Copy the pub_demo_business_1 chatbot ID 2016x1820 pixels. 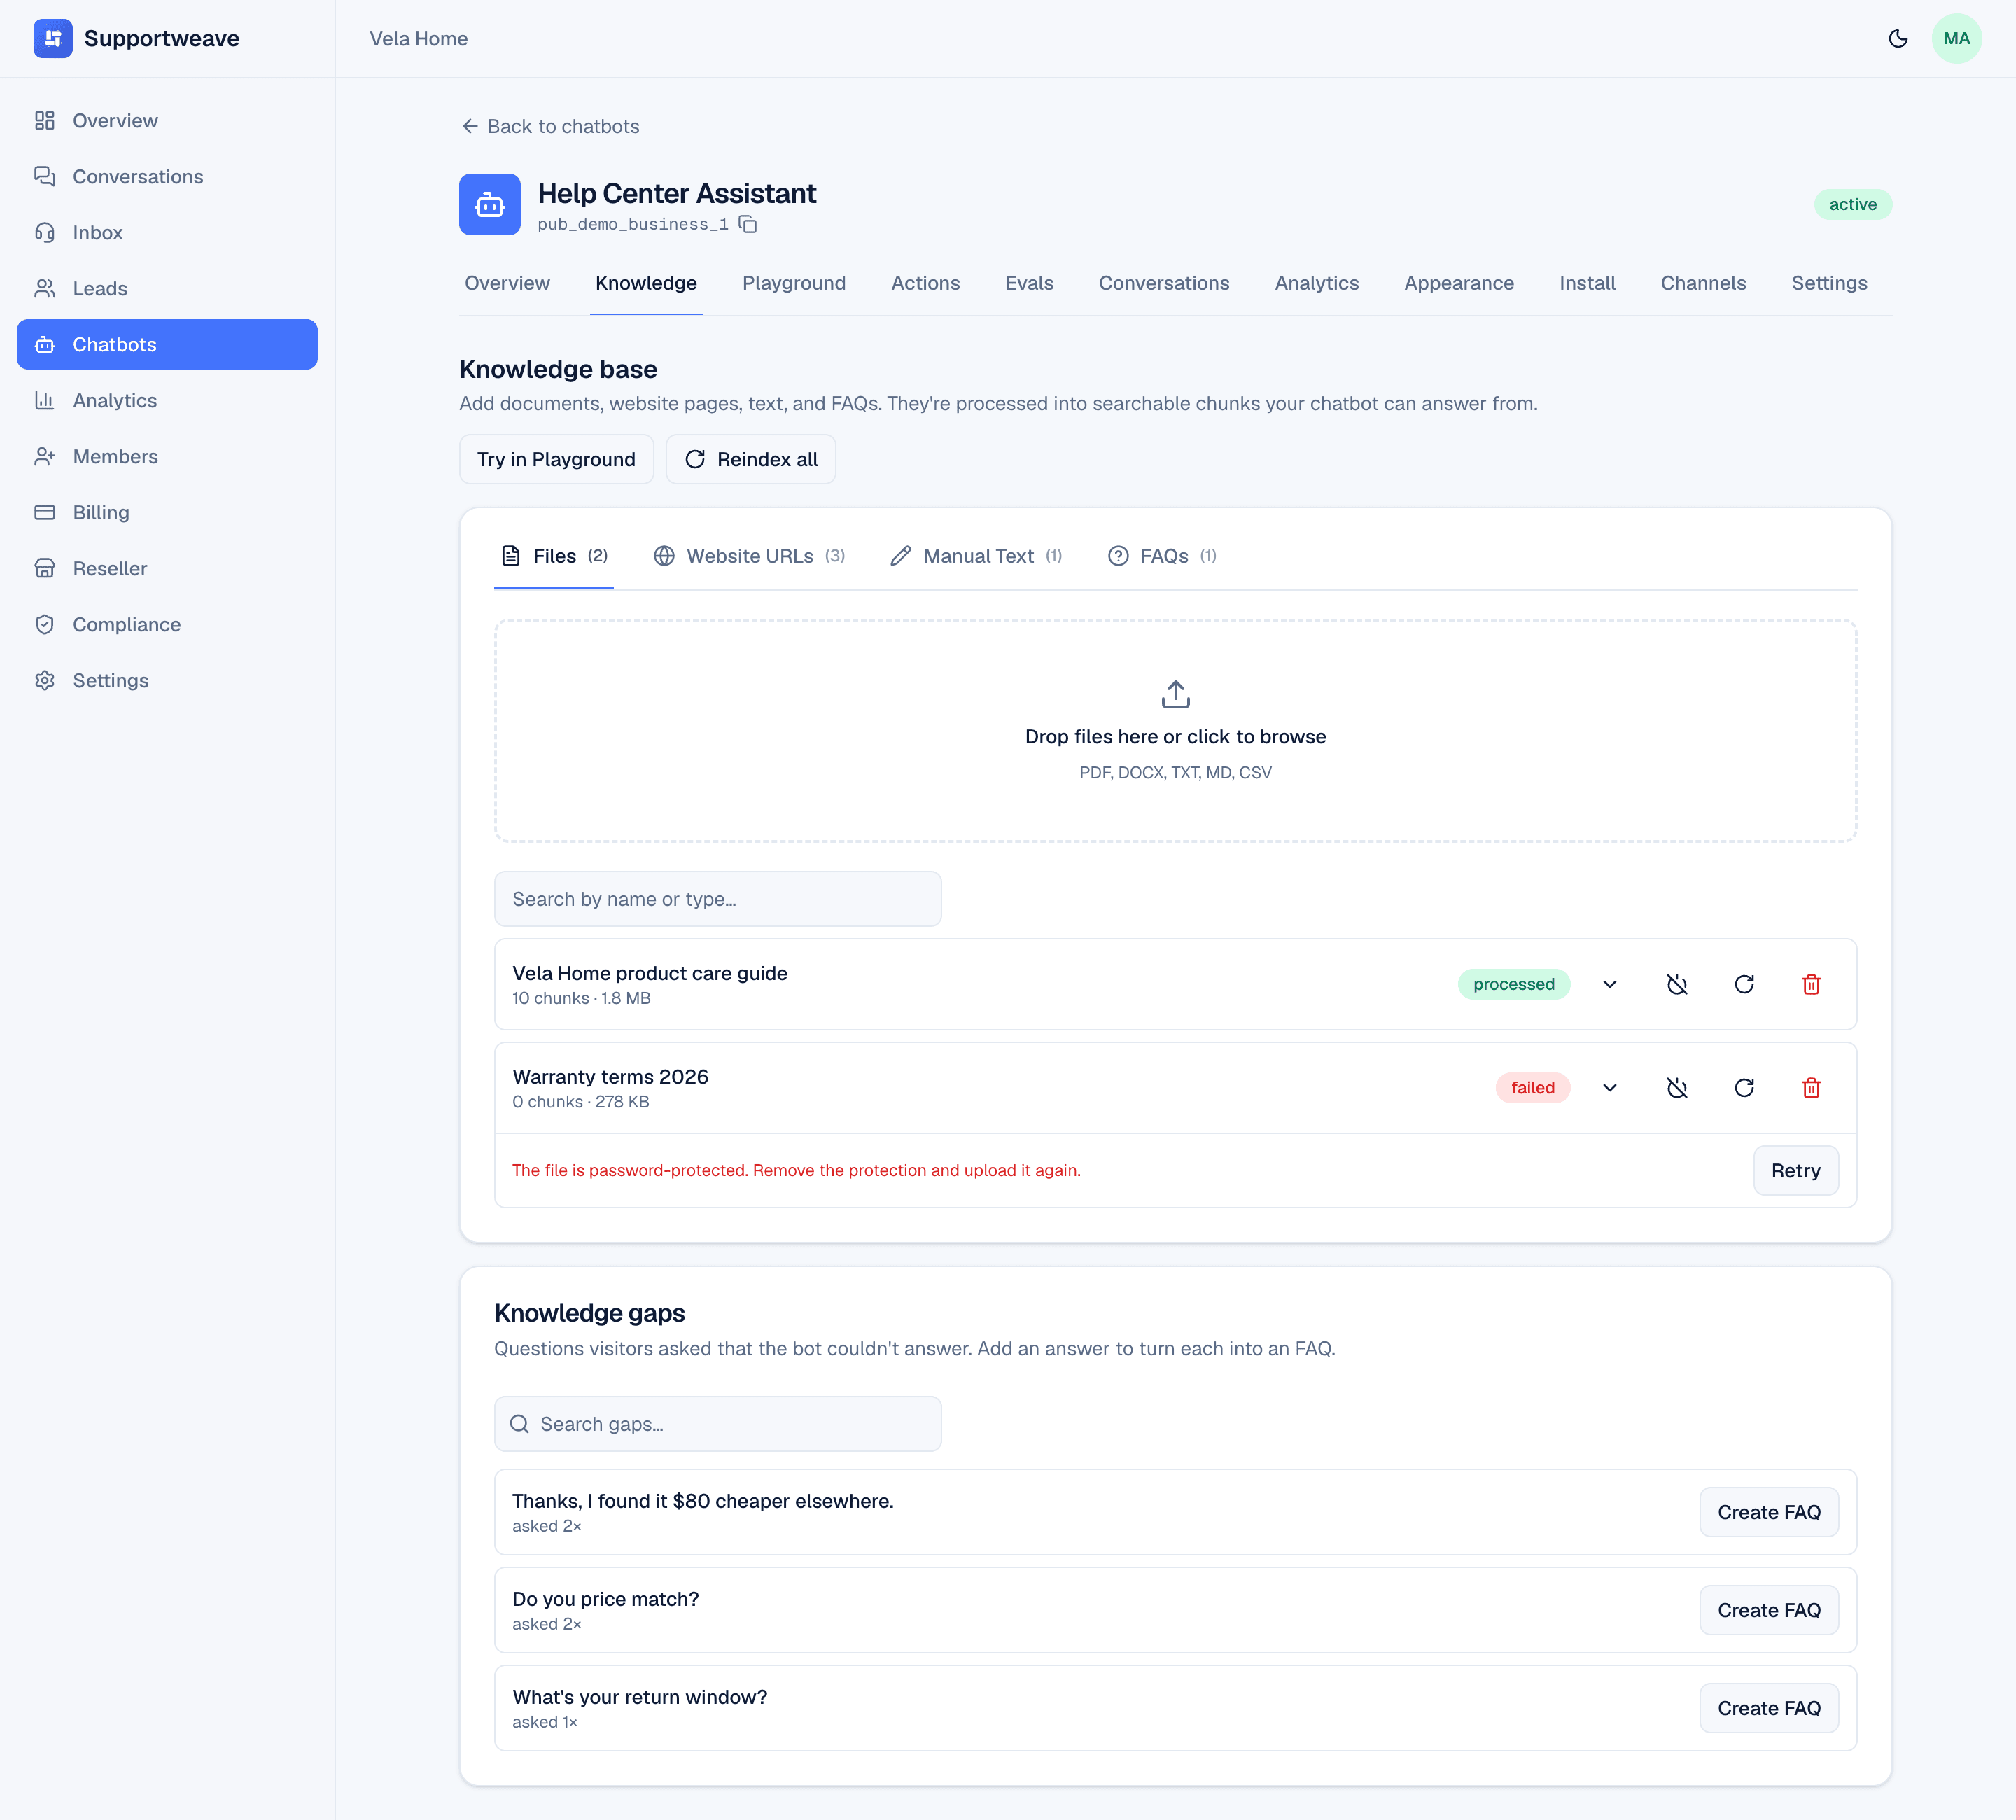click(747, 224)
